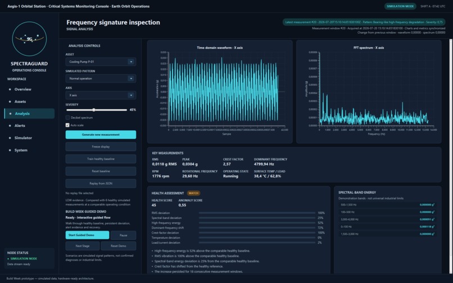
Task: Click the Time-domain waveform chart
Action: tap(220, 92)
